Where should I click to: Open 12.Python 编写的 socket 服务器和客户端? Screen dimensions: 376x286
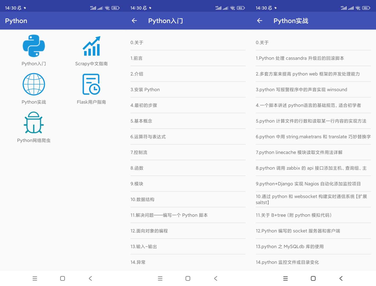(x=313, y=231)
